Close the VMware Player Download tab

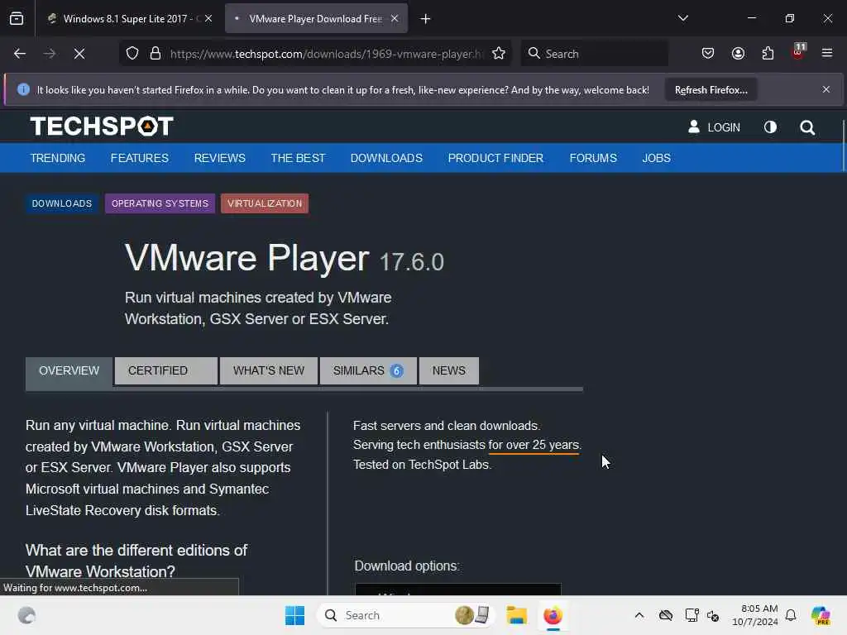pos(395,18)
